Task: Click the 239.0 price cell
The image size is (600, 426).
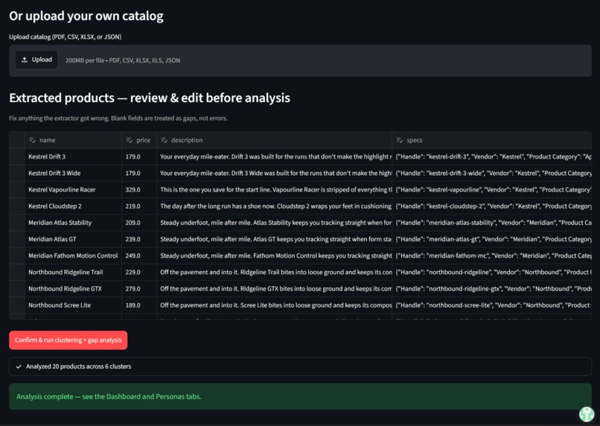Action: (139, 239)
